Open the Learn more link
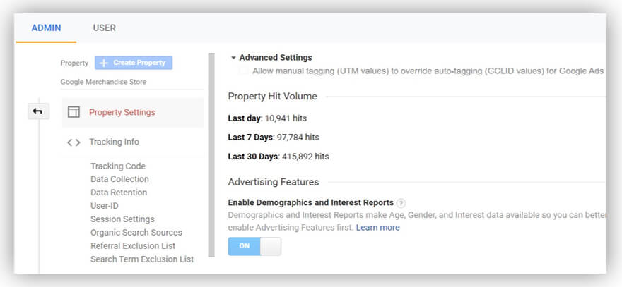622x287 pixels. [377, 228]
